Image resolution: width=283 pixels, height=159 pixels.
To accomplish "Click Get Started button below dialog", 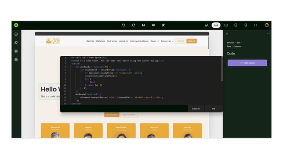I will 112,115.
